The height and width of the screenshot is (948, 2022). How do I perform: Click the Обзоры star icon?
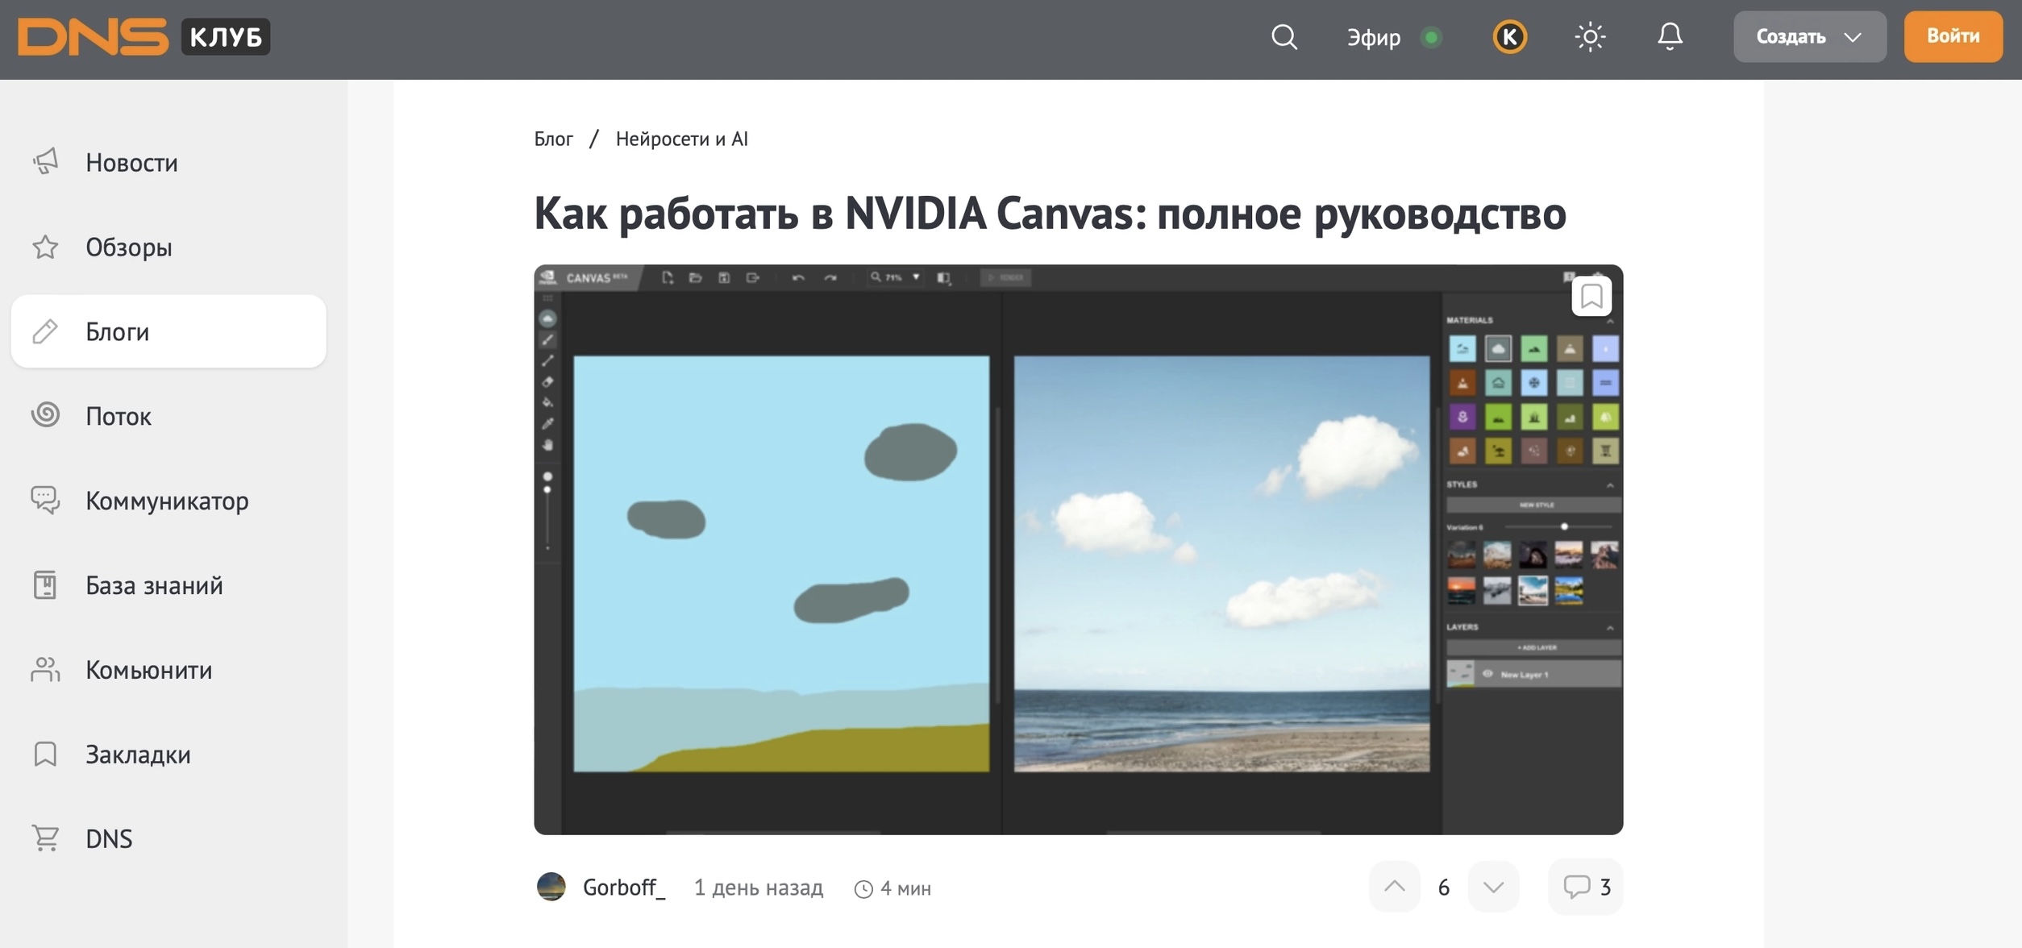point(46,247)
